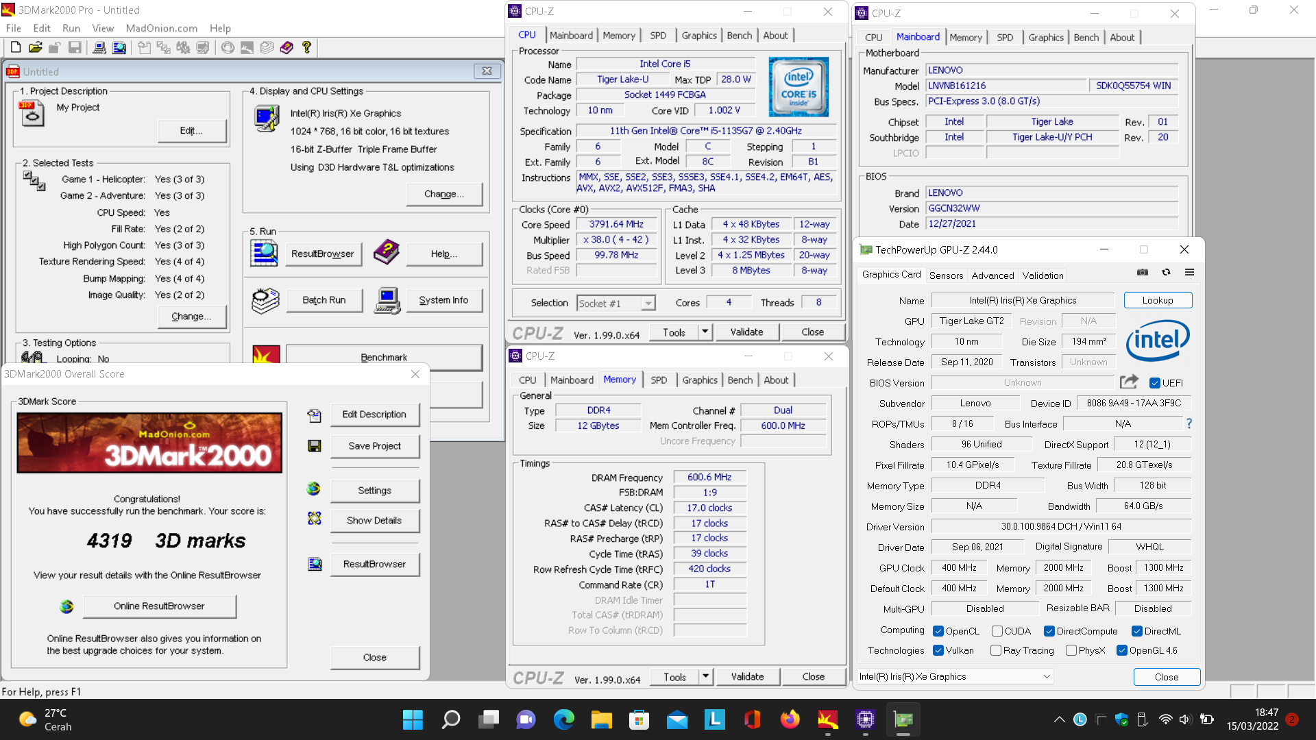Click the ResultBrowser magnifier icon in 3DMark toolbar
Viewport: 1316px width, 740px height.
[x=119, y=47]
